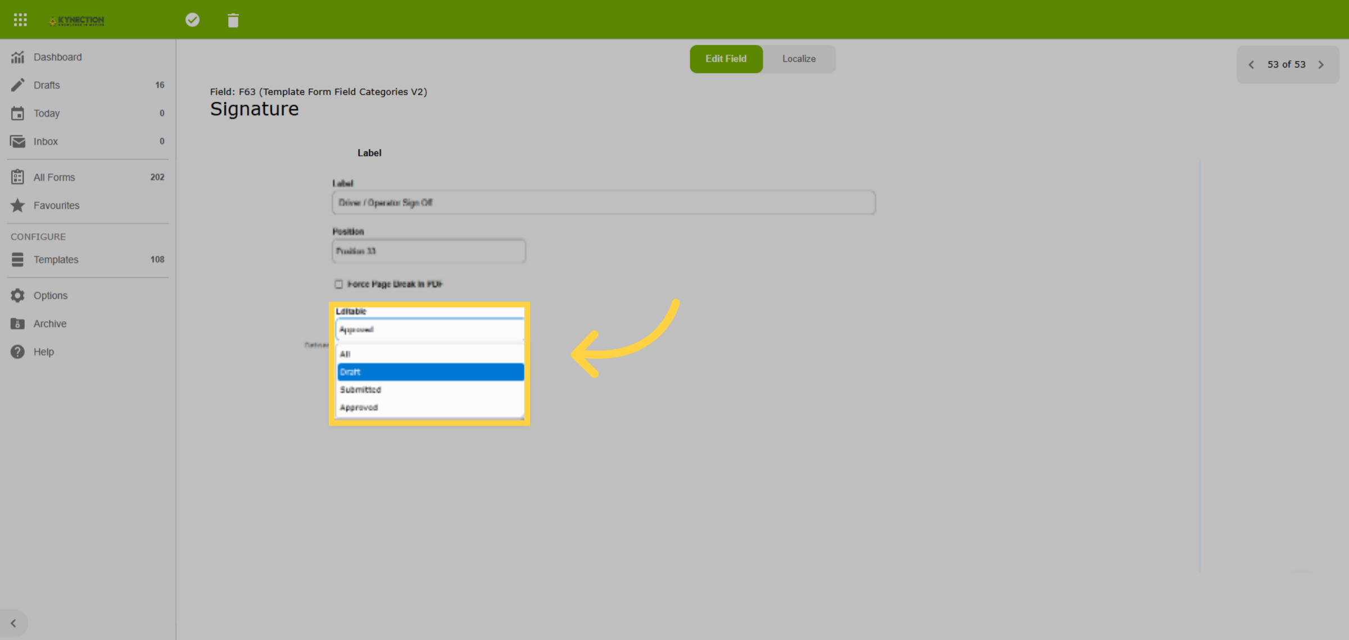This screenshot has width=1349, height=640.
Task: Click the All Forms clipboard icon
Action: [18, 177]
